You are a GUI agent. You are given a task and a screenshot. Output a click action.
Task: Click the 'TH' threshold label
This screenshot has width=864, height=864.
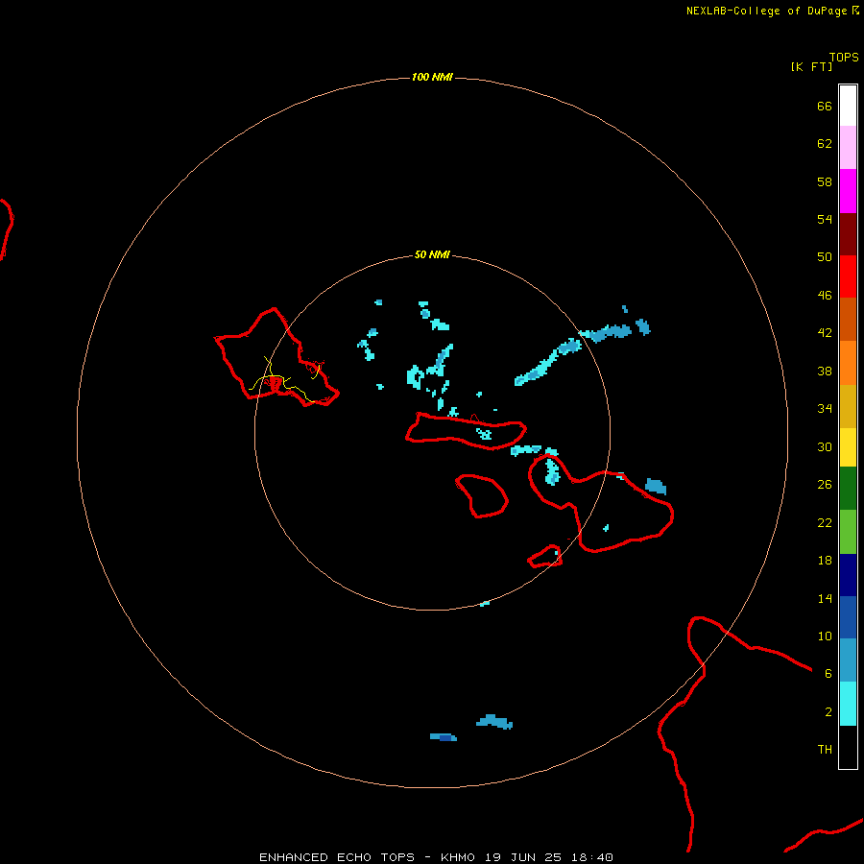pyautogui.click(x=825, y=749)
